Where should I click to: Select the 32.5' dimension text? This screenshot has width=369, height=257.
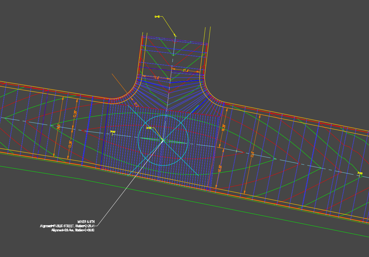click(253, 154)
